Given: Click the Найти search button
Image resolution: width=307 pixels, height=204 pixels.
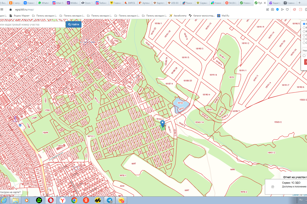Looking at the screenshot, I should pyautogui.click(x=74, y=24).
